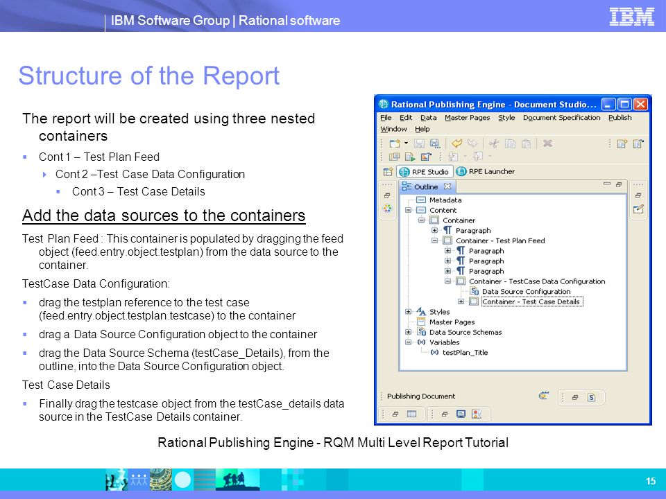Expand the Paragraph above Container - Test Plan Feed
The image size is (666, 499).
coord(434,230)
